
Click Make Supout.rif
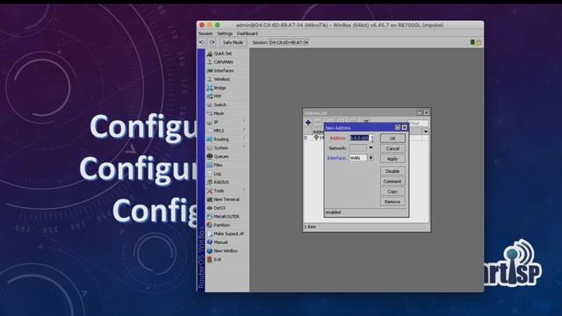click(227, 234)
